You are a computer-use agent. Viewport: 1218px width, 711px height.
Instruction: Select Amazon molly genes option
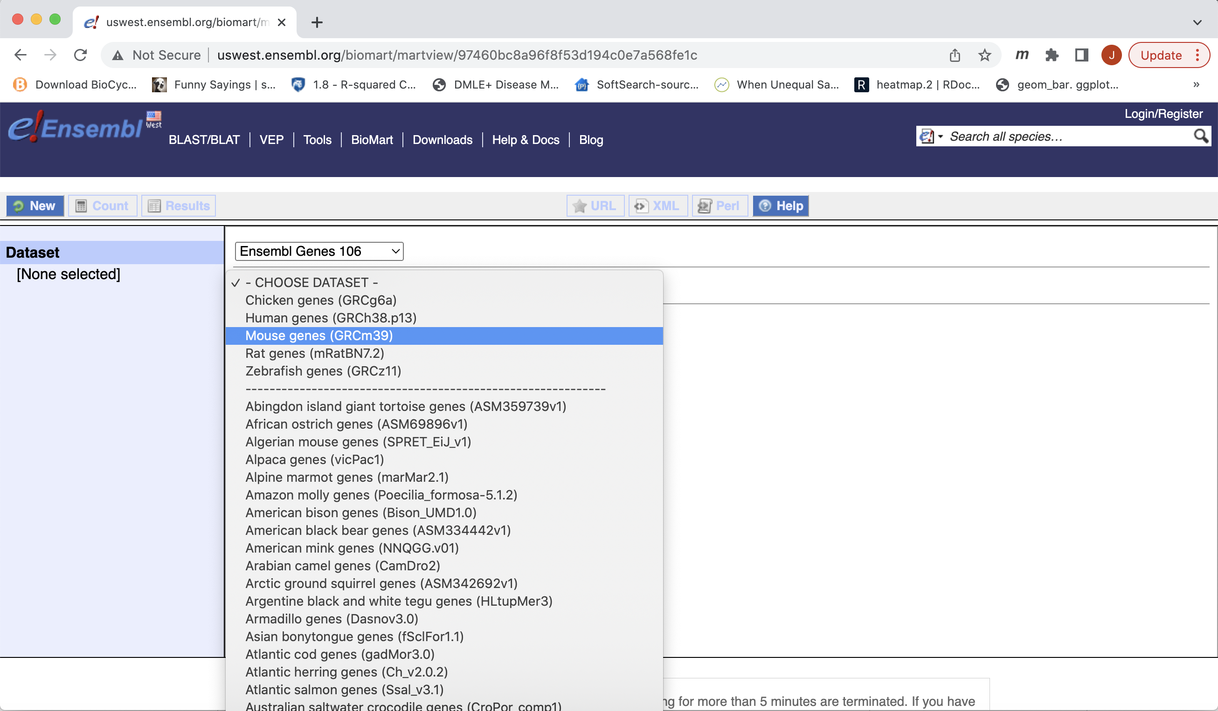click(x=444, y=495)
